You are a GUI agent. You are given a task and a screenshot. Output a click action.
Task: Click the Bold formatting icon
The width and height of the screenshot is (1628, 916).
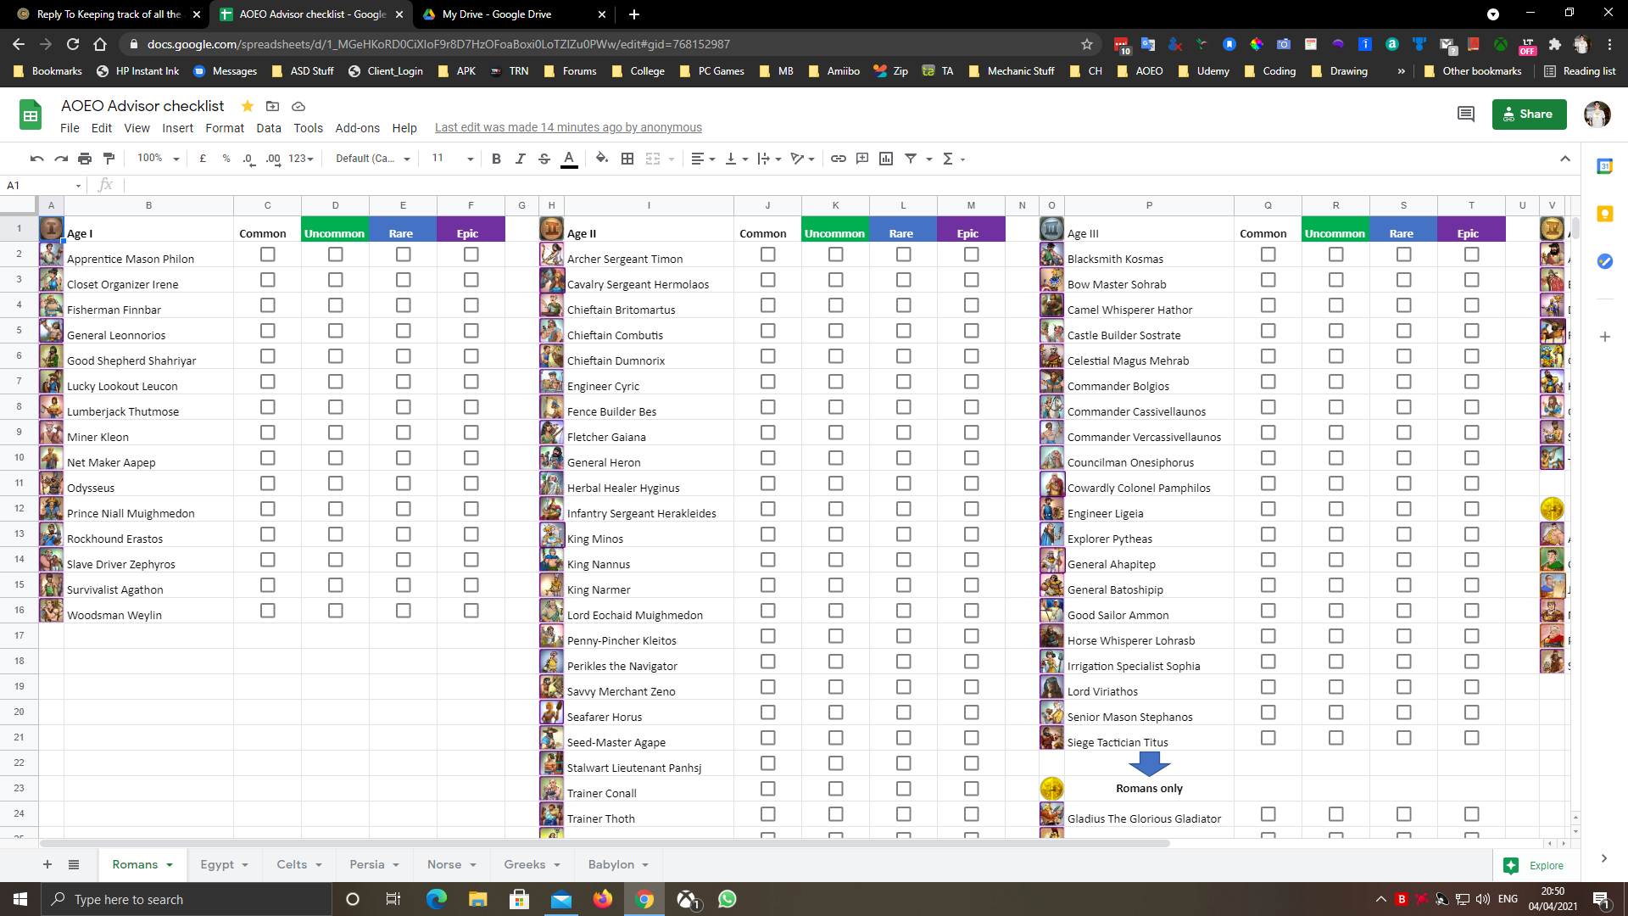pyautogui.click(x=496, y=159)
